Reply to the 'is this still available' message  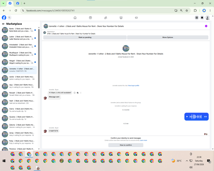77,93
